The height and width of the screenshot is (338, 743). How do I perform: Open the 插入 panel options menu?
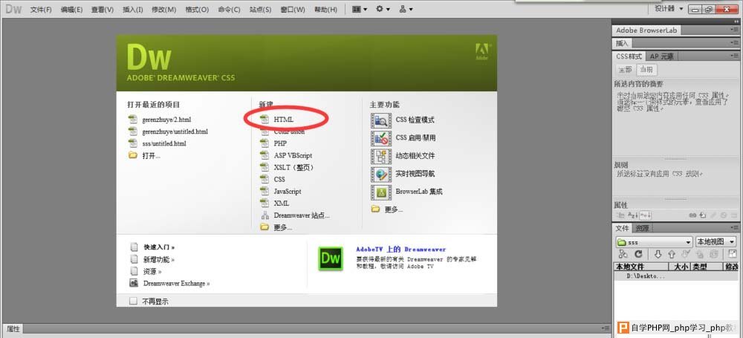[x=736, y=43]
